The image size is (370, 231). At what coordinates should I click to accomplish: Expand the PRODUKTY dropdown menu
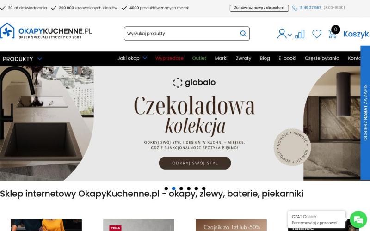pos(22,59)
